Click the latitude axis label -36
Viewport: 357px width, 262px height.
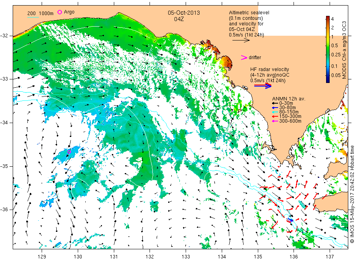[x=4, y=210]
